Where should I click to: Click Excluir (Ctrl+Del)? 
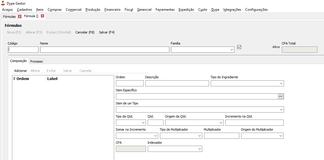(59, 32)
